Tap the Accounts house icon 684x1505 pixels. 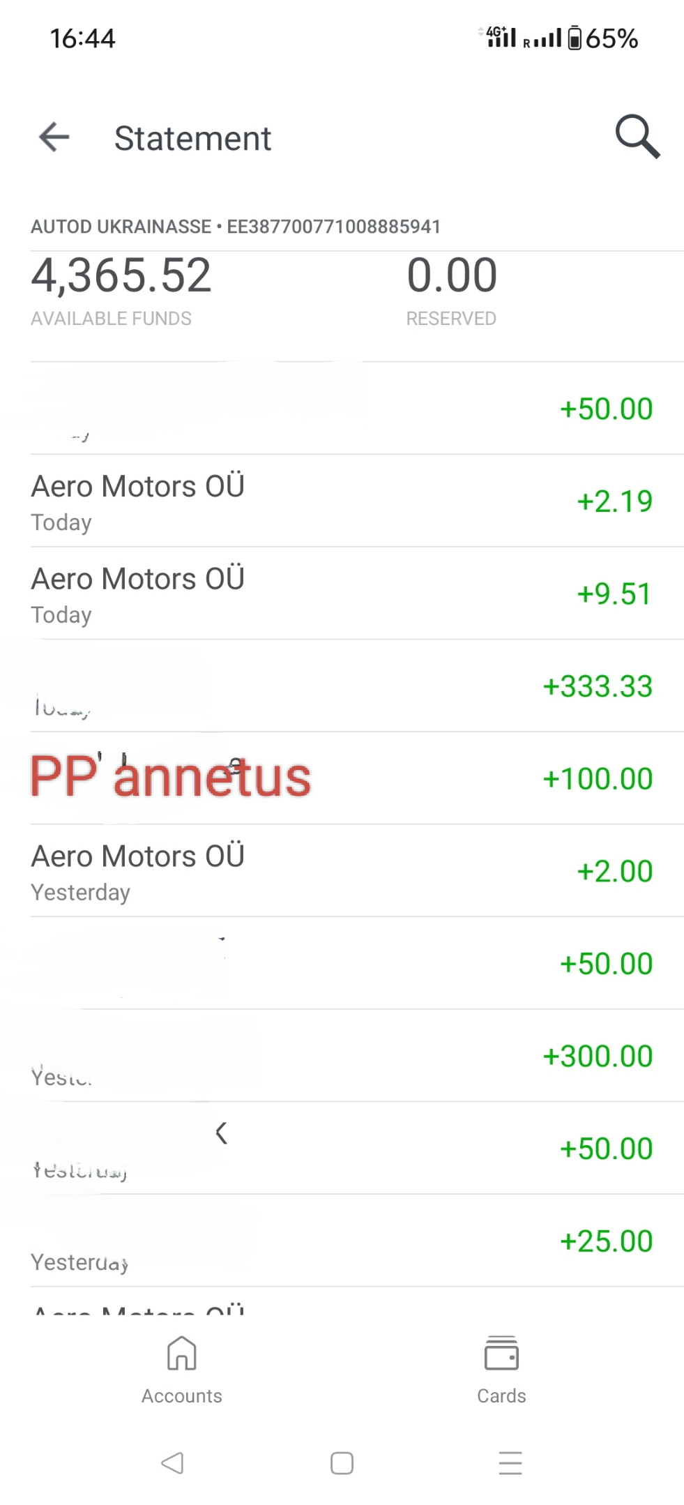(x=181, y=1354)
